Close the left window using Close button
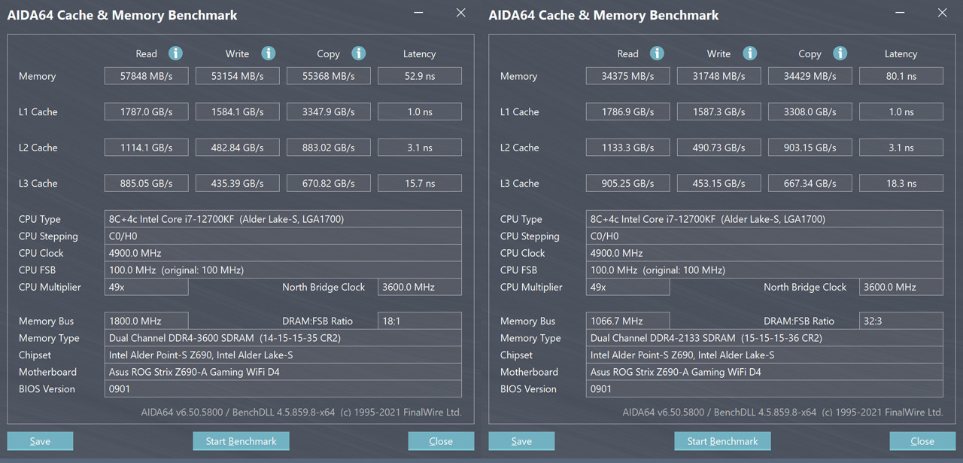This screenshot has height=463, width=963. click(441, 441)
